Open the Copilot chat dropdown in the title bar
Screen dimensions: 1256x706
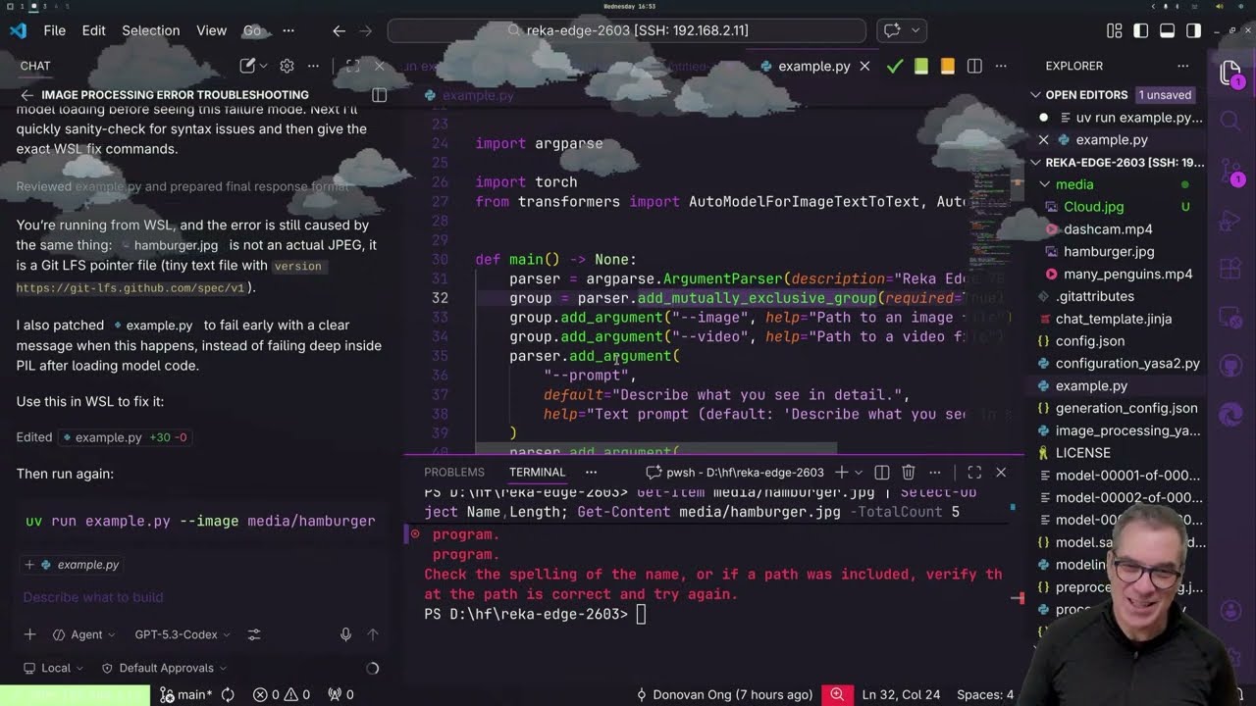916,30
